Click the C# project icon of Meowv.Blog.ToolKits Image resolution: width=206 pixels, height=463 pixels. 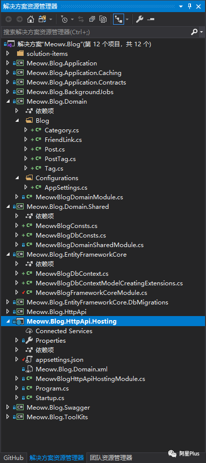(20, 417)
